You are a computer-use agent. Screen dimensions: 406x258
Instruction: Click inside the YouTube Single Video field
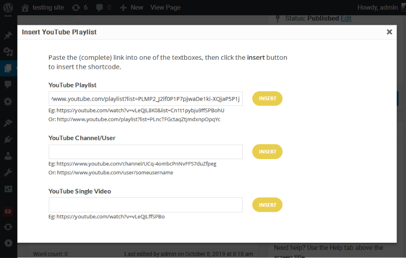(x=146, y=205)
